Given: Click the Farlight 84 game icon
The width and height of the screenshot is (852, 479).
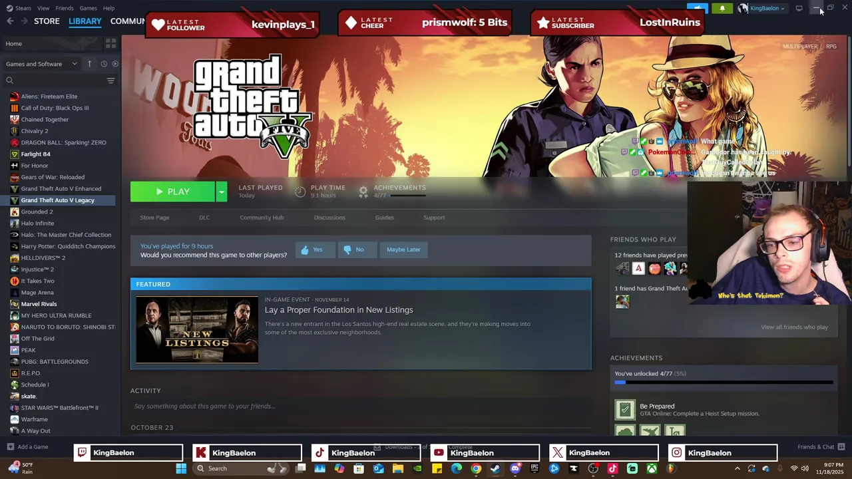Looking at the screenshot, I should [x=15, y=154].
